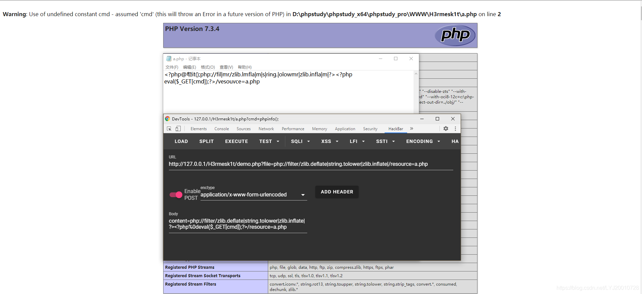
Task: Switch to the Memory tab
Action: click(319, 129)
